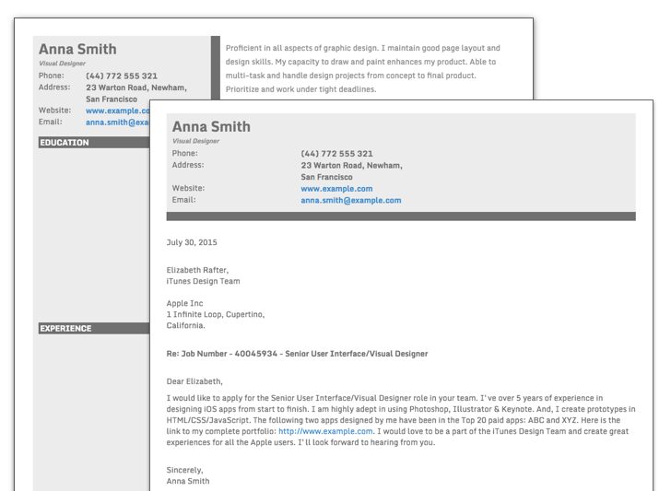Open www.example.com link in cover letter header

[336, 189]
